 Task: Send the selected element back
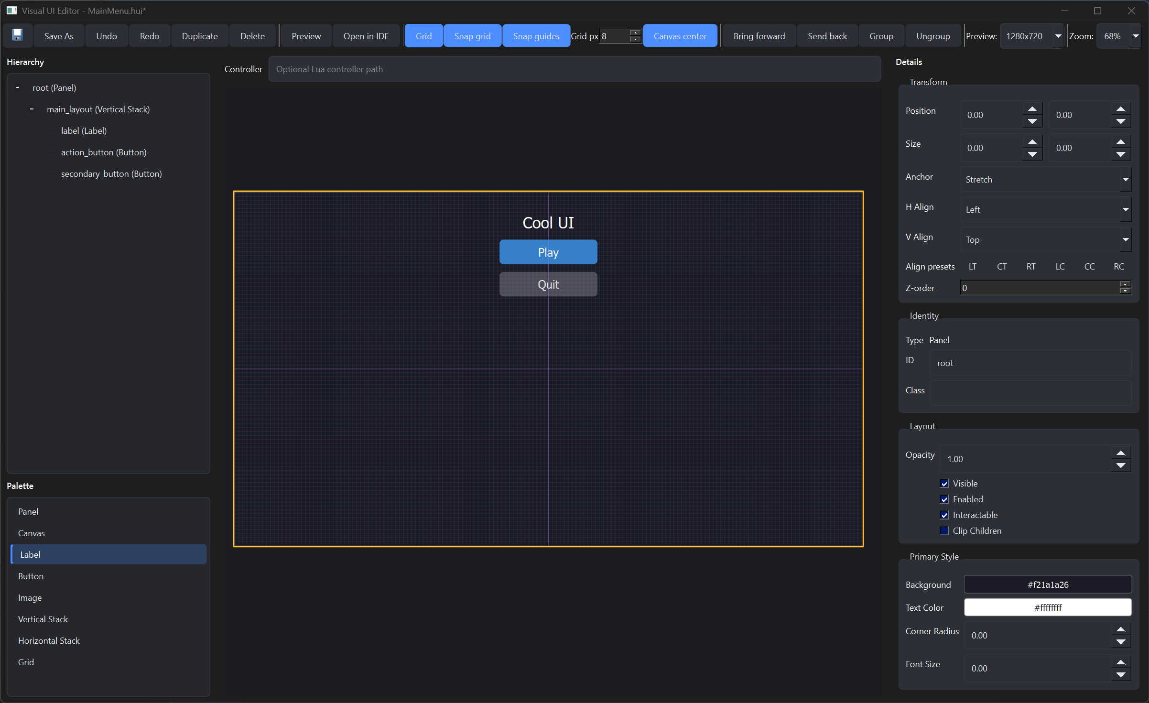[x=827, y=35]
